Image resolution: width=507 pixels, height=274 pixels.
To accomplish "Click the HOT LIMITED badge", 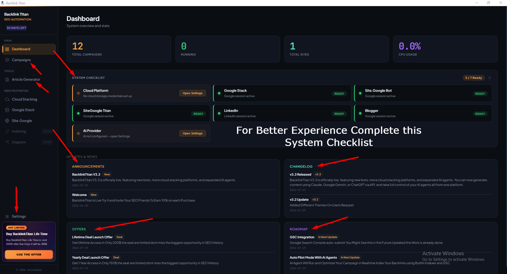I will (x=16, y=228).
